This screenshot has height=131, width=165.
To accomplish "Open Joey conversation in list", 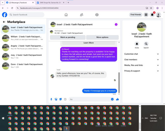I will (23, 57).
